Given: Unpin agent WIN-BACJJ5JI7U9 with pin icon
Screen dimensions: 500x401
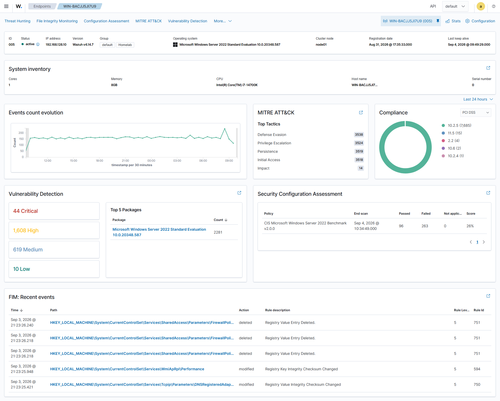Looking at the screenshot, I should click(x=438, y=21).
